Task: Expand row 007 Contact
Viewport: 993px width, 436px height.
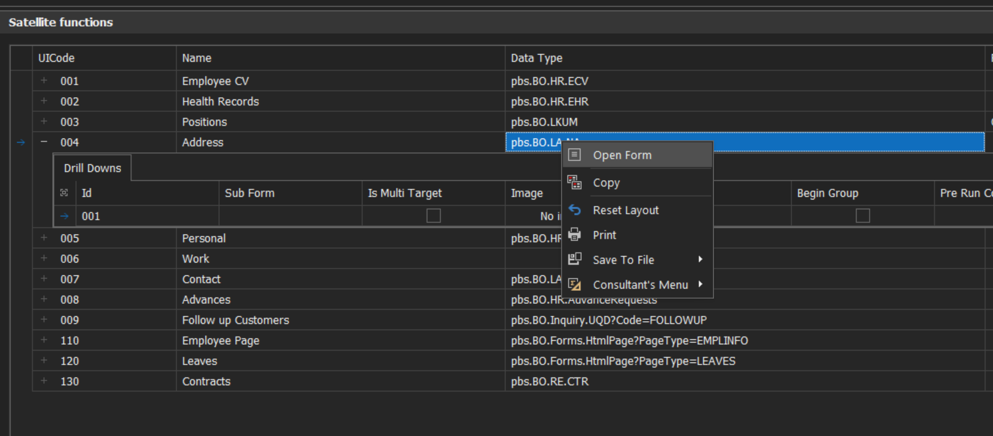Action: click(x=44, y=279)
